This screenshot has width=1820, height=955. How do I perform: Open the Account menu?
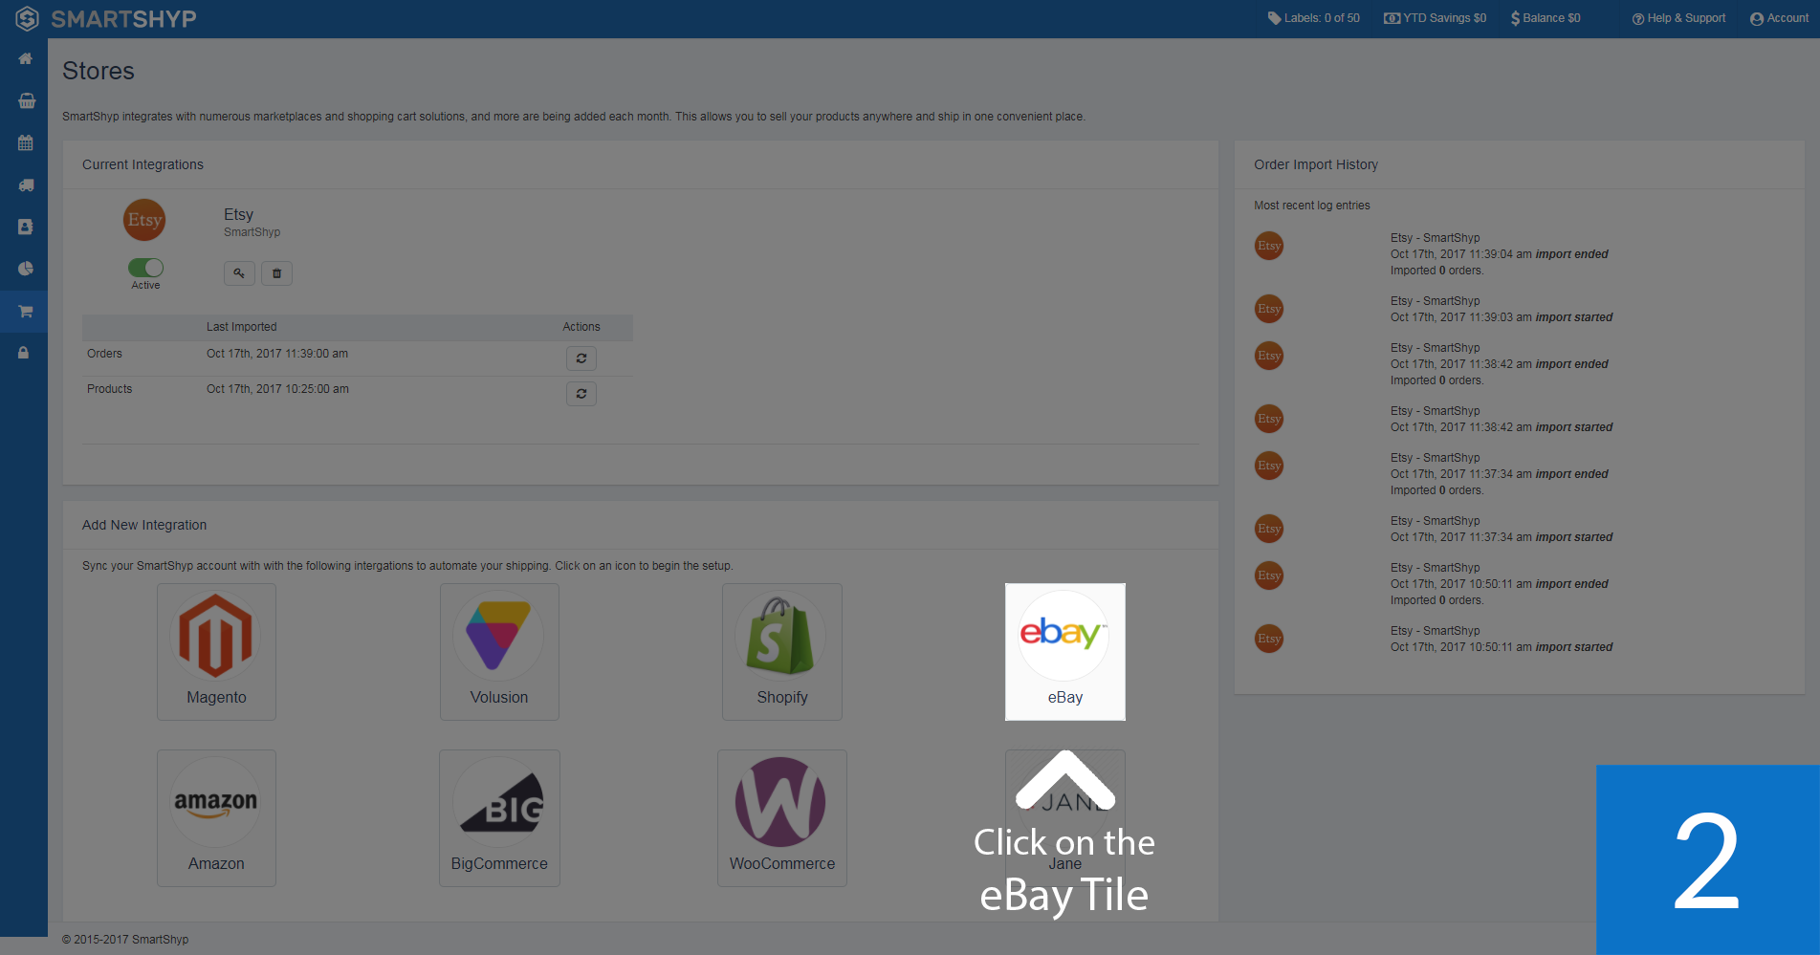click(1779, 18)
